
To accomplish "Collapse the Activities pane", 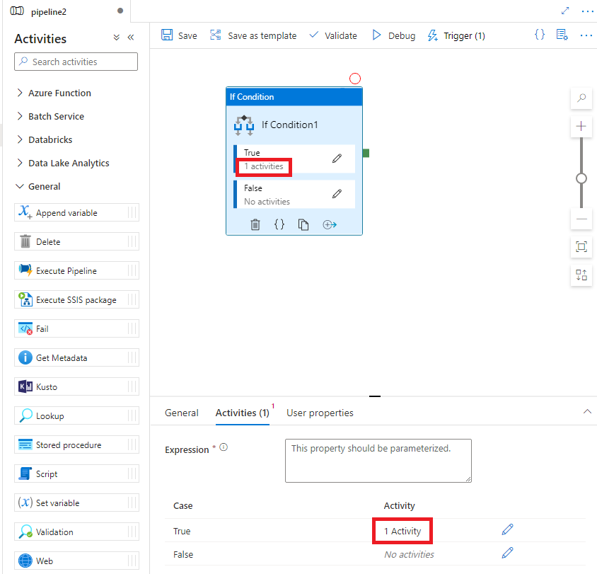I will point(131,38).
